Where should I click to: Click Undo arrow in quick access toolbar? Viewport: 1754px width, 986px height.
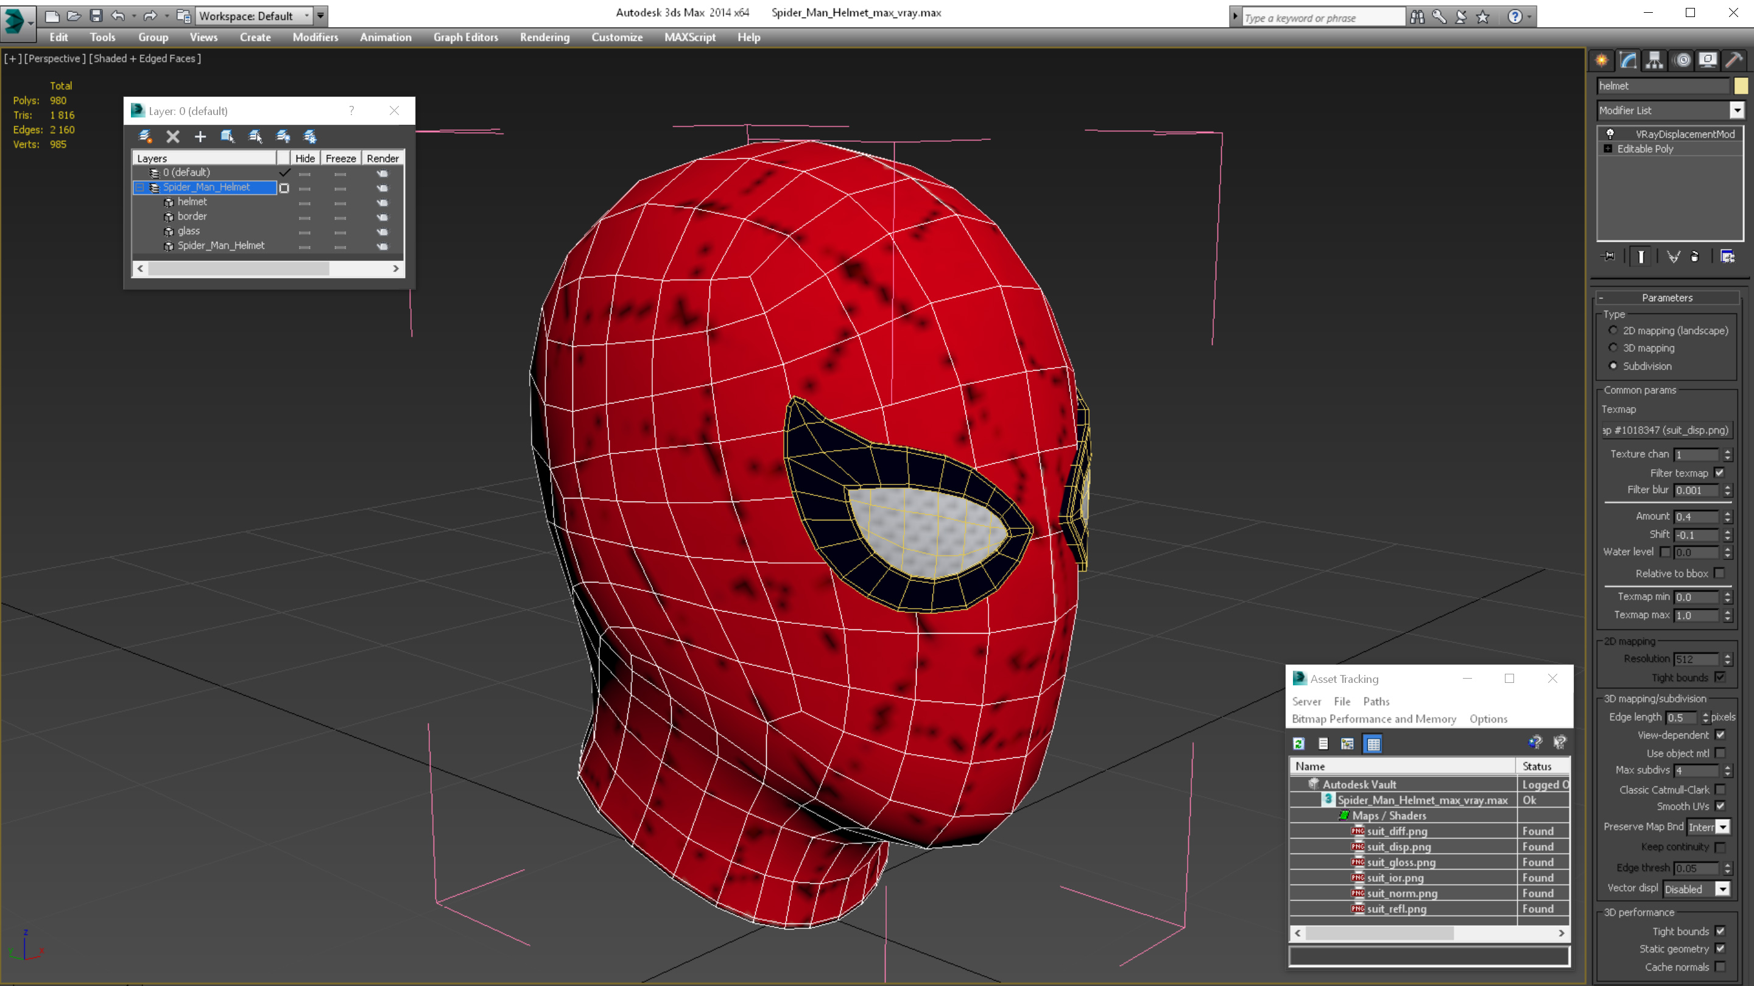119,16
